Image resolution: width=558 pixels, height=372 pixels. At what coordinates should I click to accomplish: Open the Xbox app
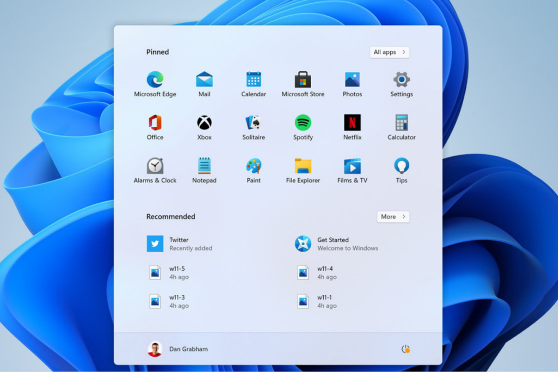coord(204,127)
